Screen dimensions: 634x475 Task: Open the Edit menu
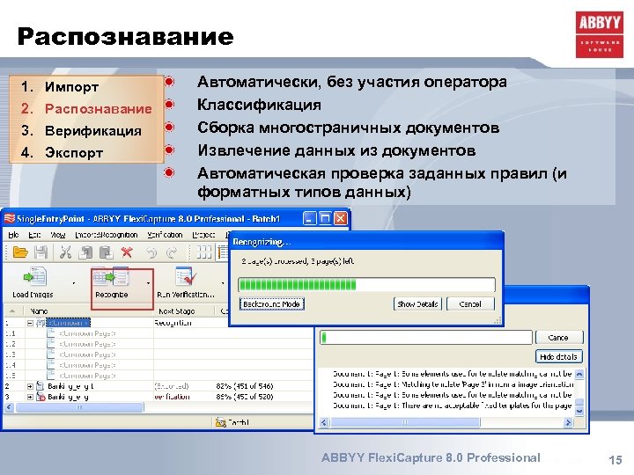coord(34,235)
